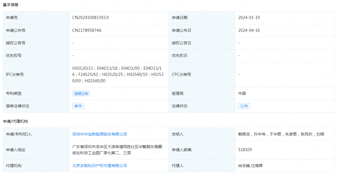Image resolution: width=338 pixels, height=174 pixels.
Task: Click the 授权公告日 label
Action: (181, 43)
